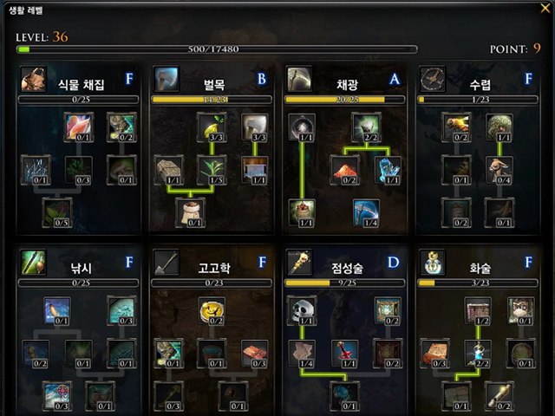Select the green sprout skill showing 1/5
This screenshot has height=416, width=555.
click(x=212, y=170)
